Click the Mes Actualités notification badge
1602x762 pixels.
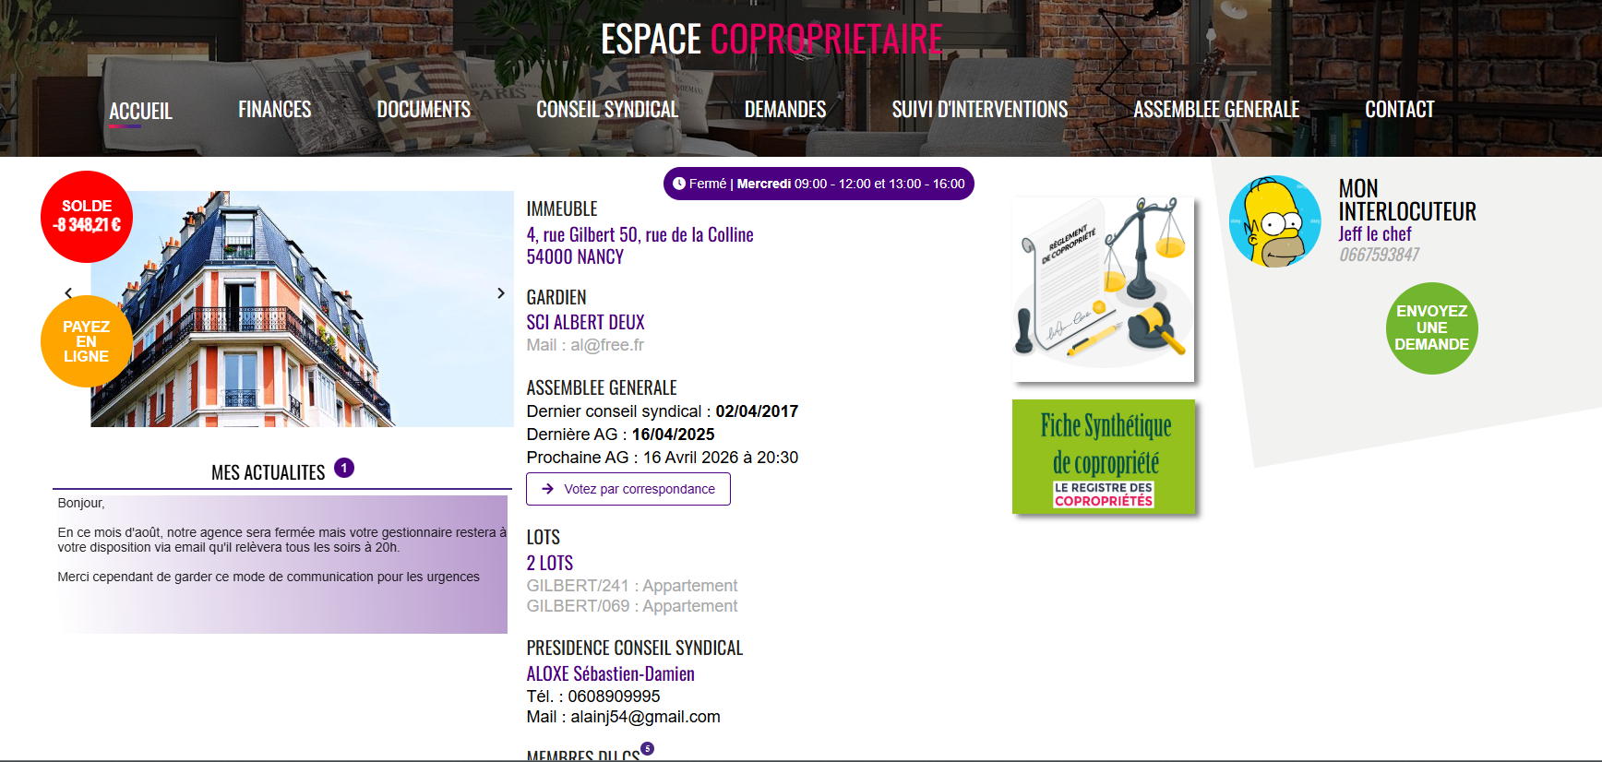pyautogui.click(x=344, y=468)
